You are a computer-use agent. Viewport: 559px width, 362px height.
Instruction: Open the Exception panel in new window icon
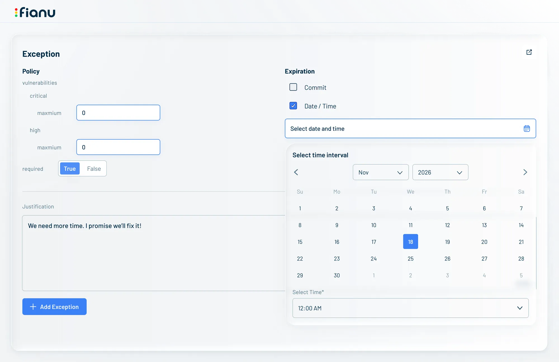click(529, 52)
